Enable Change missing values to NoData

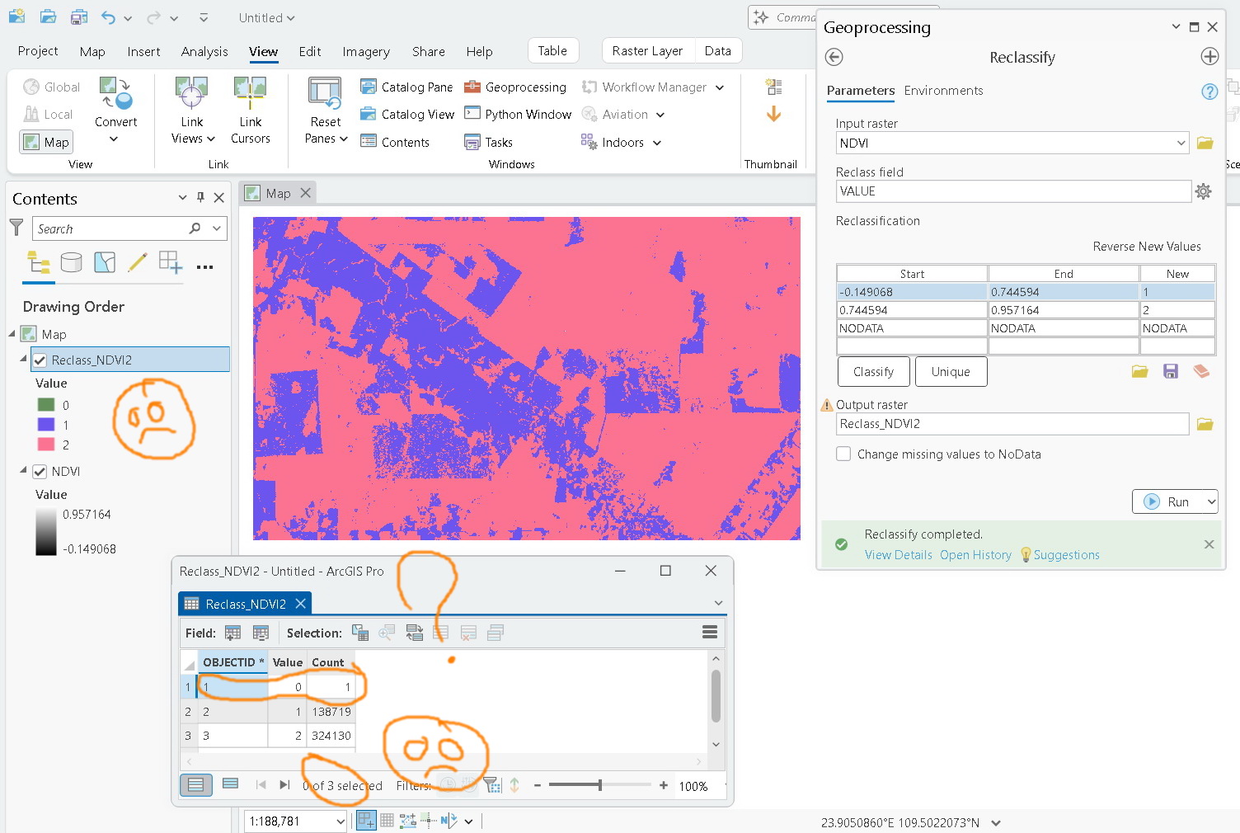coord(843,454)
